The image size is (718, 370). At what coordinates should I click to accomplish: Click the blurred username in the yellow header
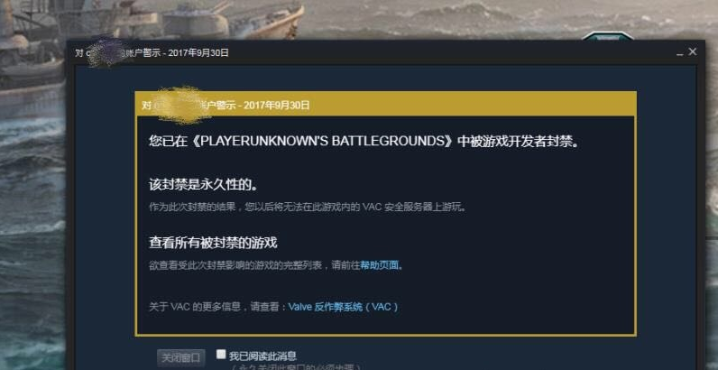tap(179, 106)
